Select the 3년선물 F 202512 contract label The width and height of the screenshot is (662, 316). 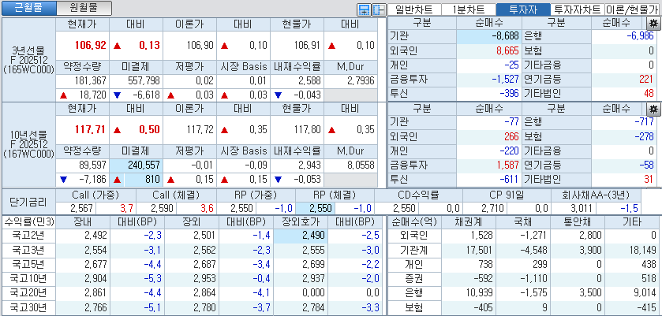tap(28, 59)
